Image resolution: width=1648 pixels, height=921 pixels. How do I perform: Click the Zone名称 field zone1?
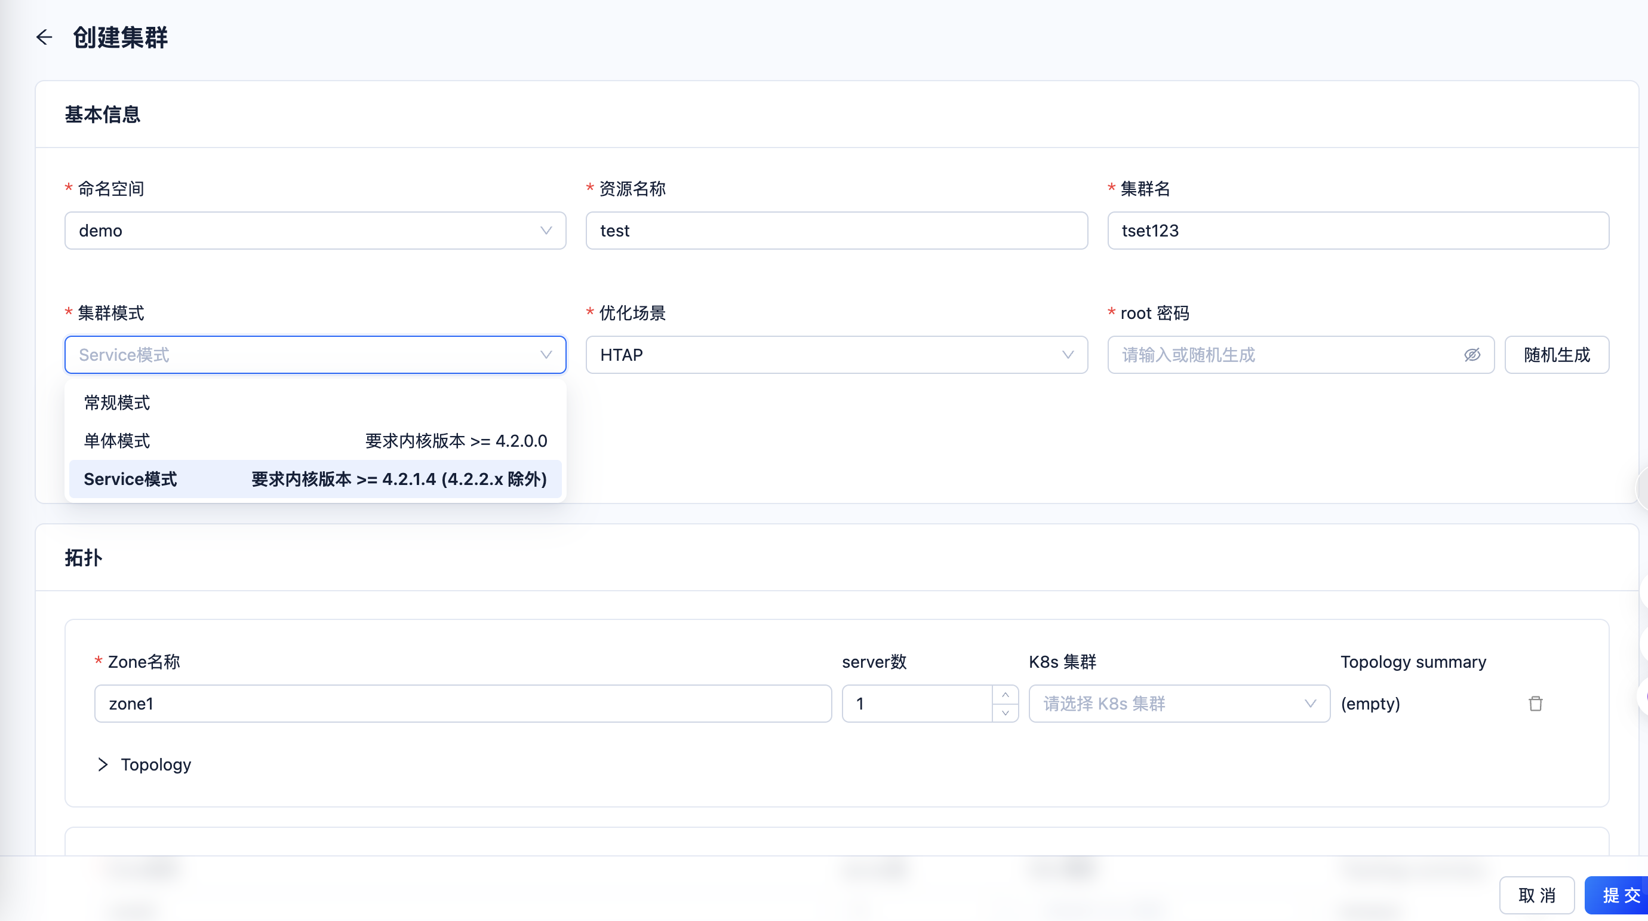click(x=463, y=704)
